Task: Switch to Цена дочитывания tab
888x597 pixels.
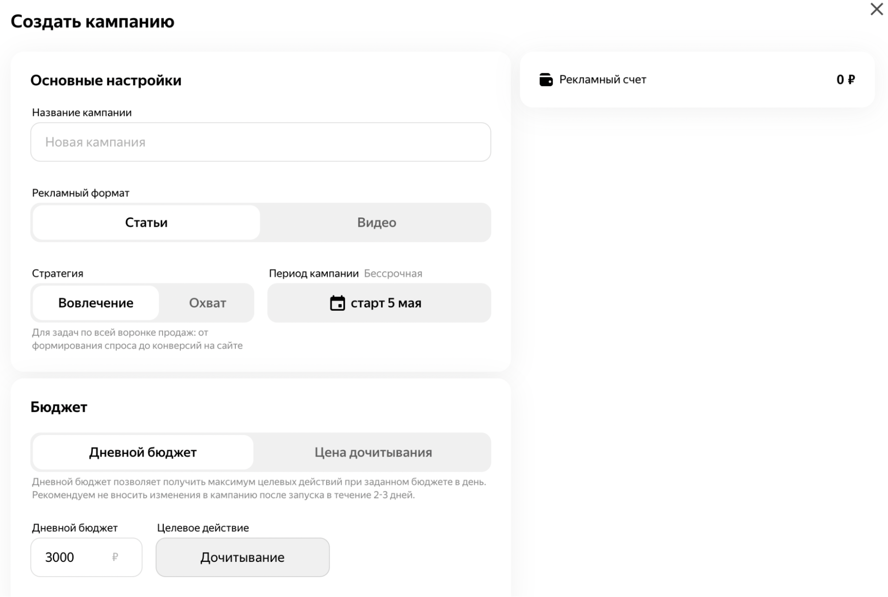Action: 373,452
